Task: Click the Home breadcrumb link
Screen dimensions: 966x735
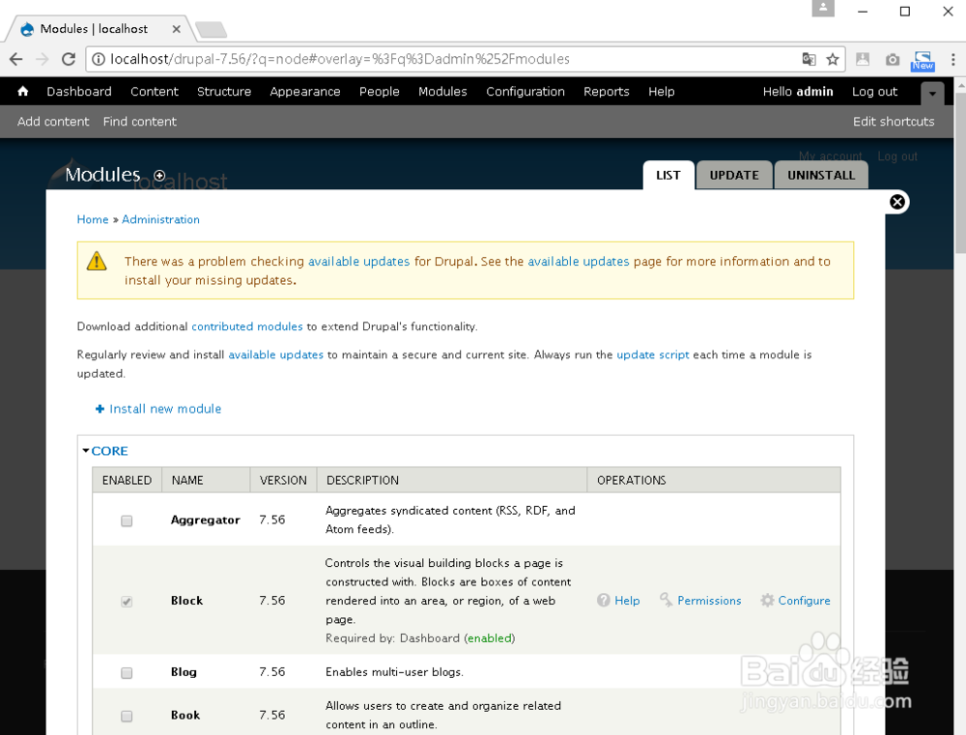Action: (x=93, y=219)
